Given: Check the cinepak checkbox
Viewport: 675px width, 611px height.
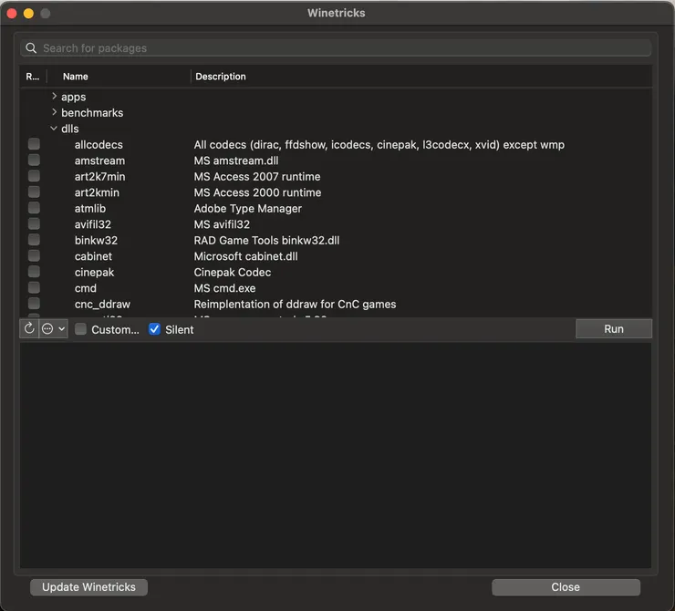Looking at the screenshot, I should [x=34, y=272].
